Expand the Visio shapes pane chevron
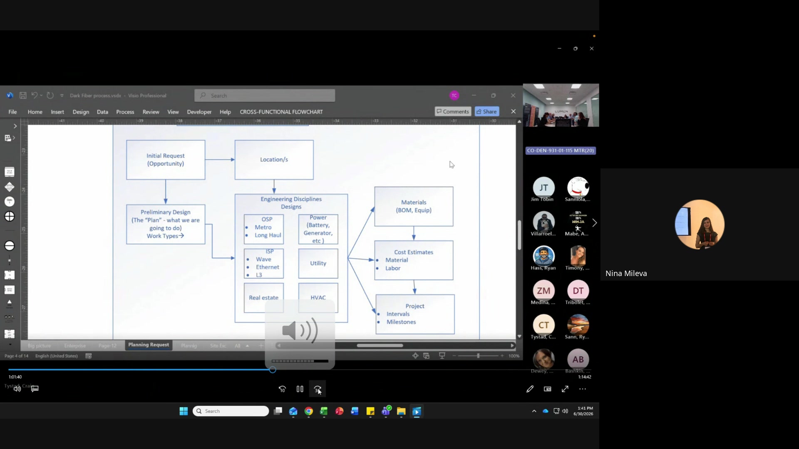This screenshot has height=449, width=799. [x=15, y=126]
